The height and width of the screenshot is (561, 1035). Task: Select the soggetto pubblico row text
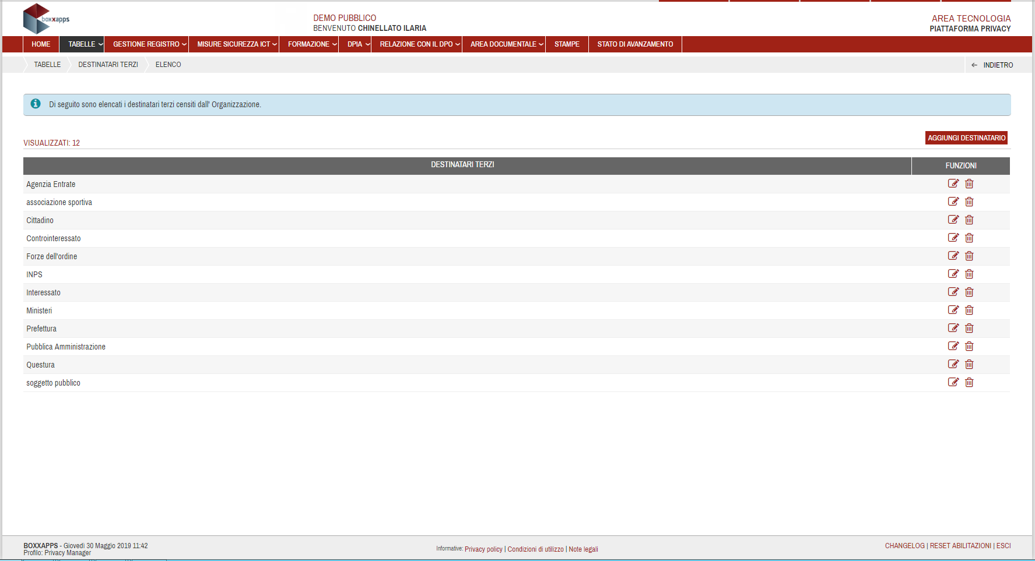point(53,383)
